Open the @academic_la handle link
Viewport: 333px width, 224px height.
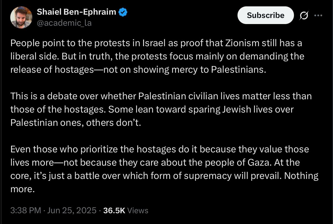[64, 23]
